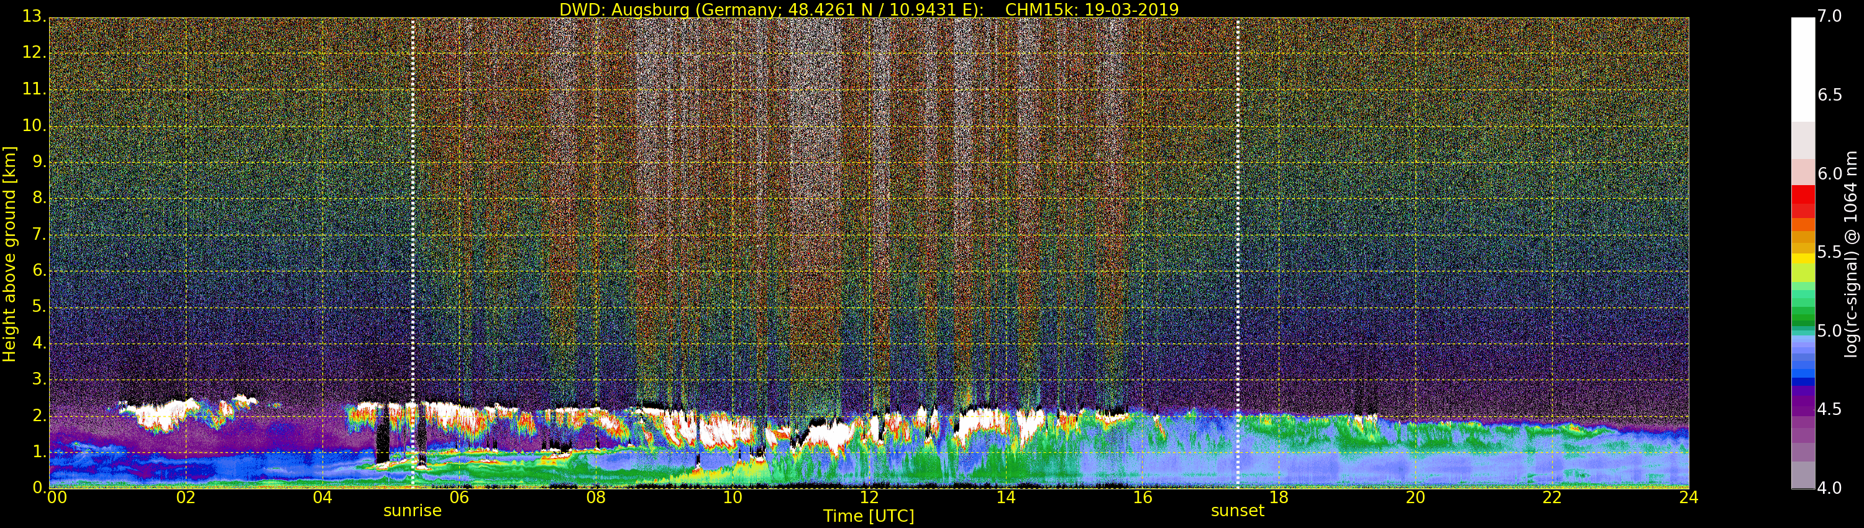Click the 'sunset' label below the time axis
The width and height of the screenshot is (1864, 528).
point(1237,511)
